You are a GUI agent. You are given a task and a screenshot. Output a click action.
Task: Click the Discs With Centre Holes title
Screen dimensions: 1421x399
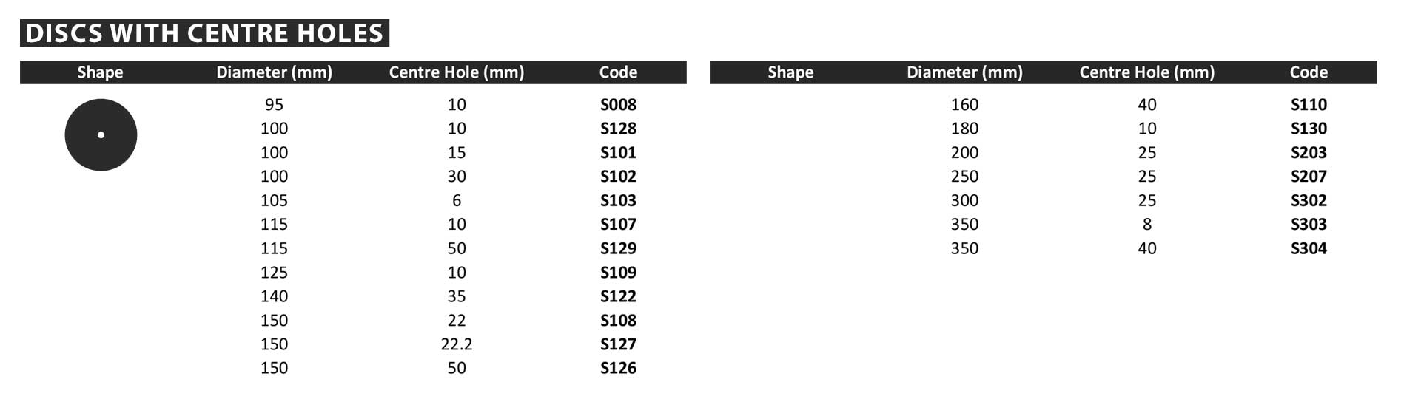[204, 33]
